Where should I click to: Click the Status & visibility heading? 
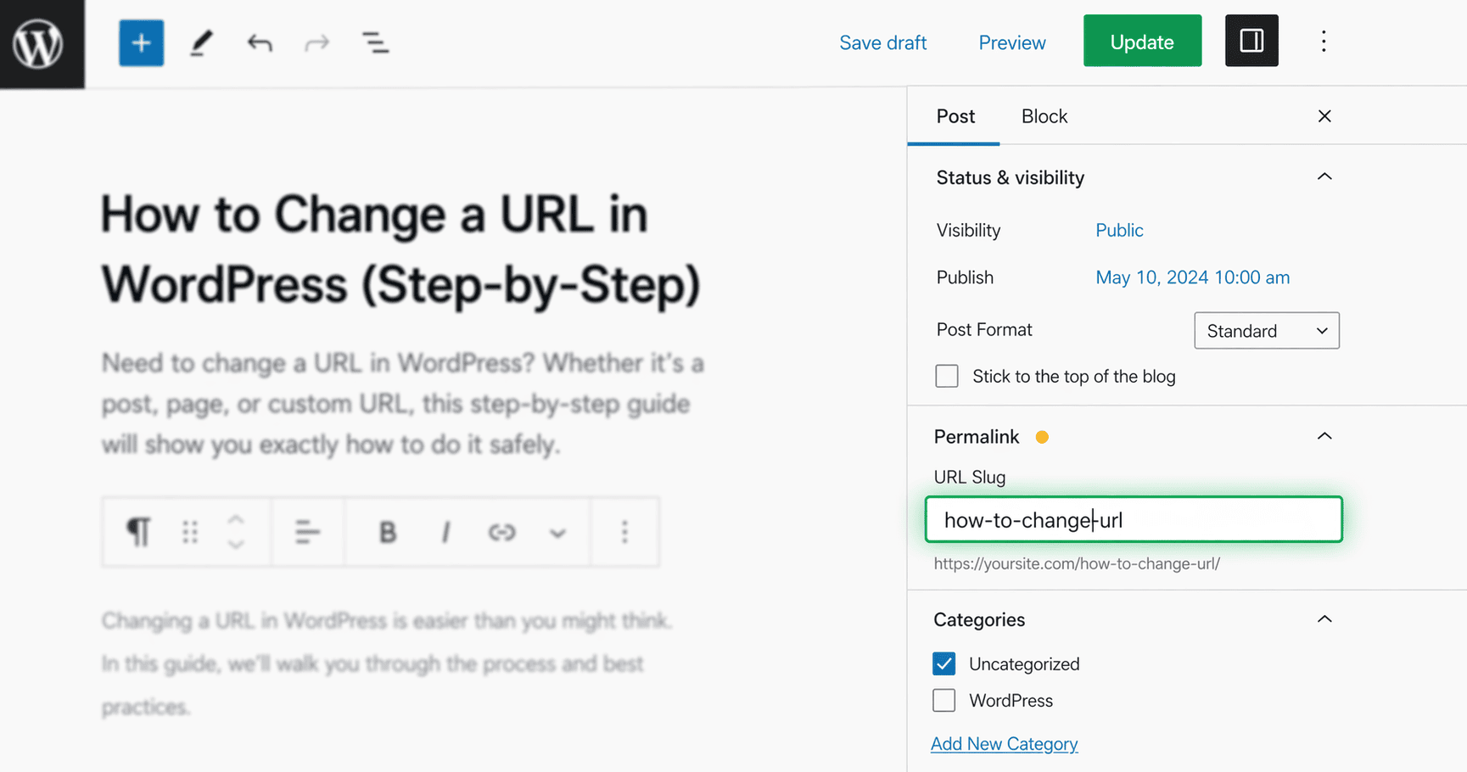[1010, 177]
